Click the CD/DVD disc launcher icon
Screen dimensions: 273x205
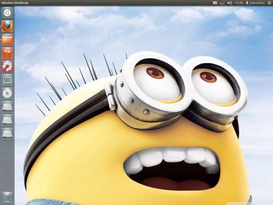pyautogui.click(x=7, y=93)
